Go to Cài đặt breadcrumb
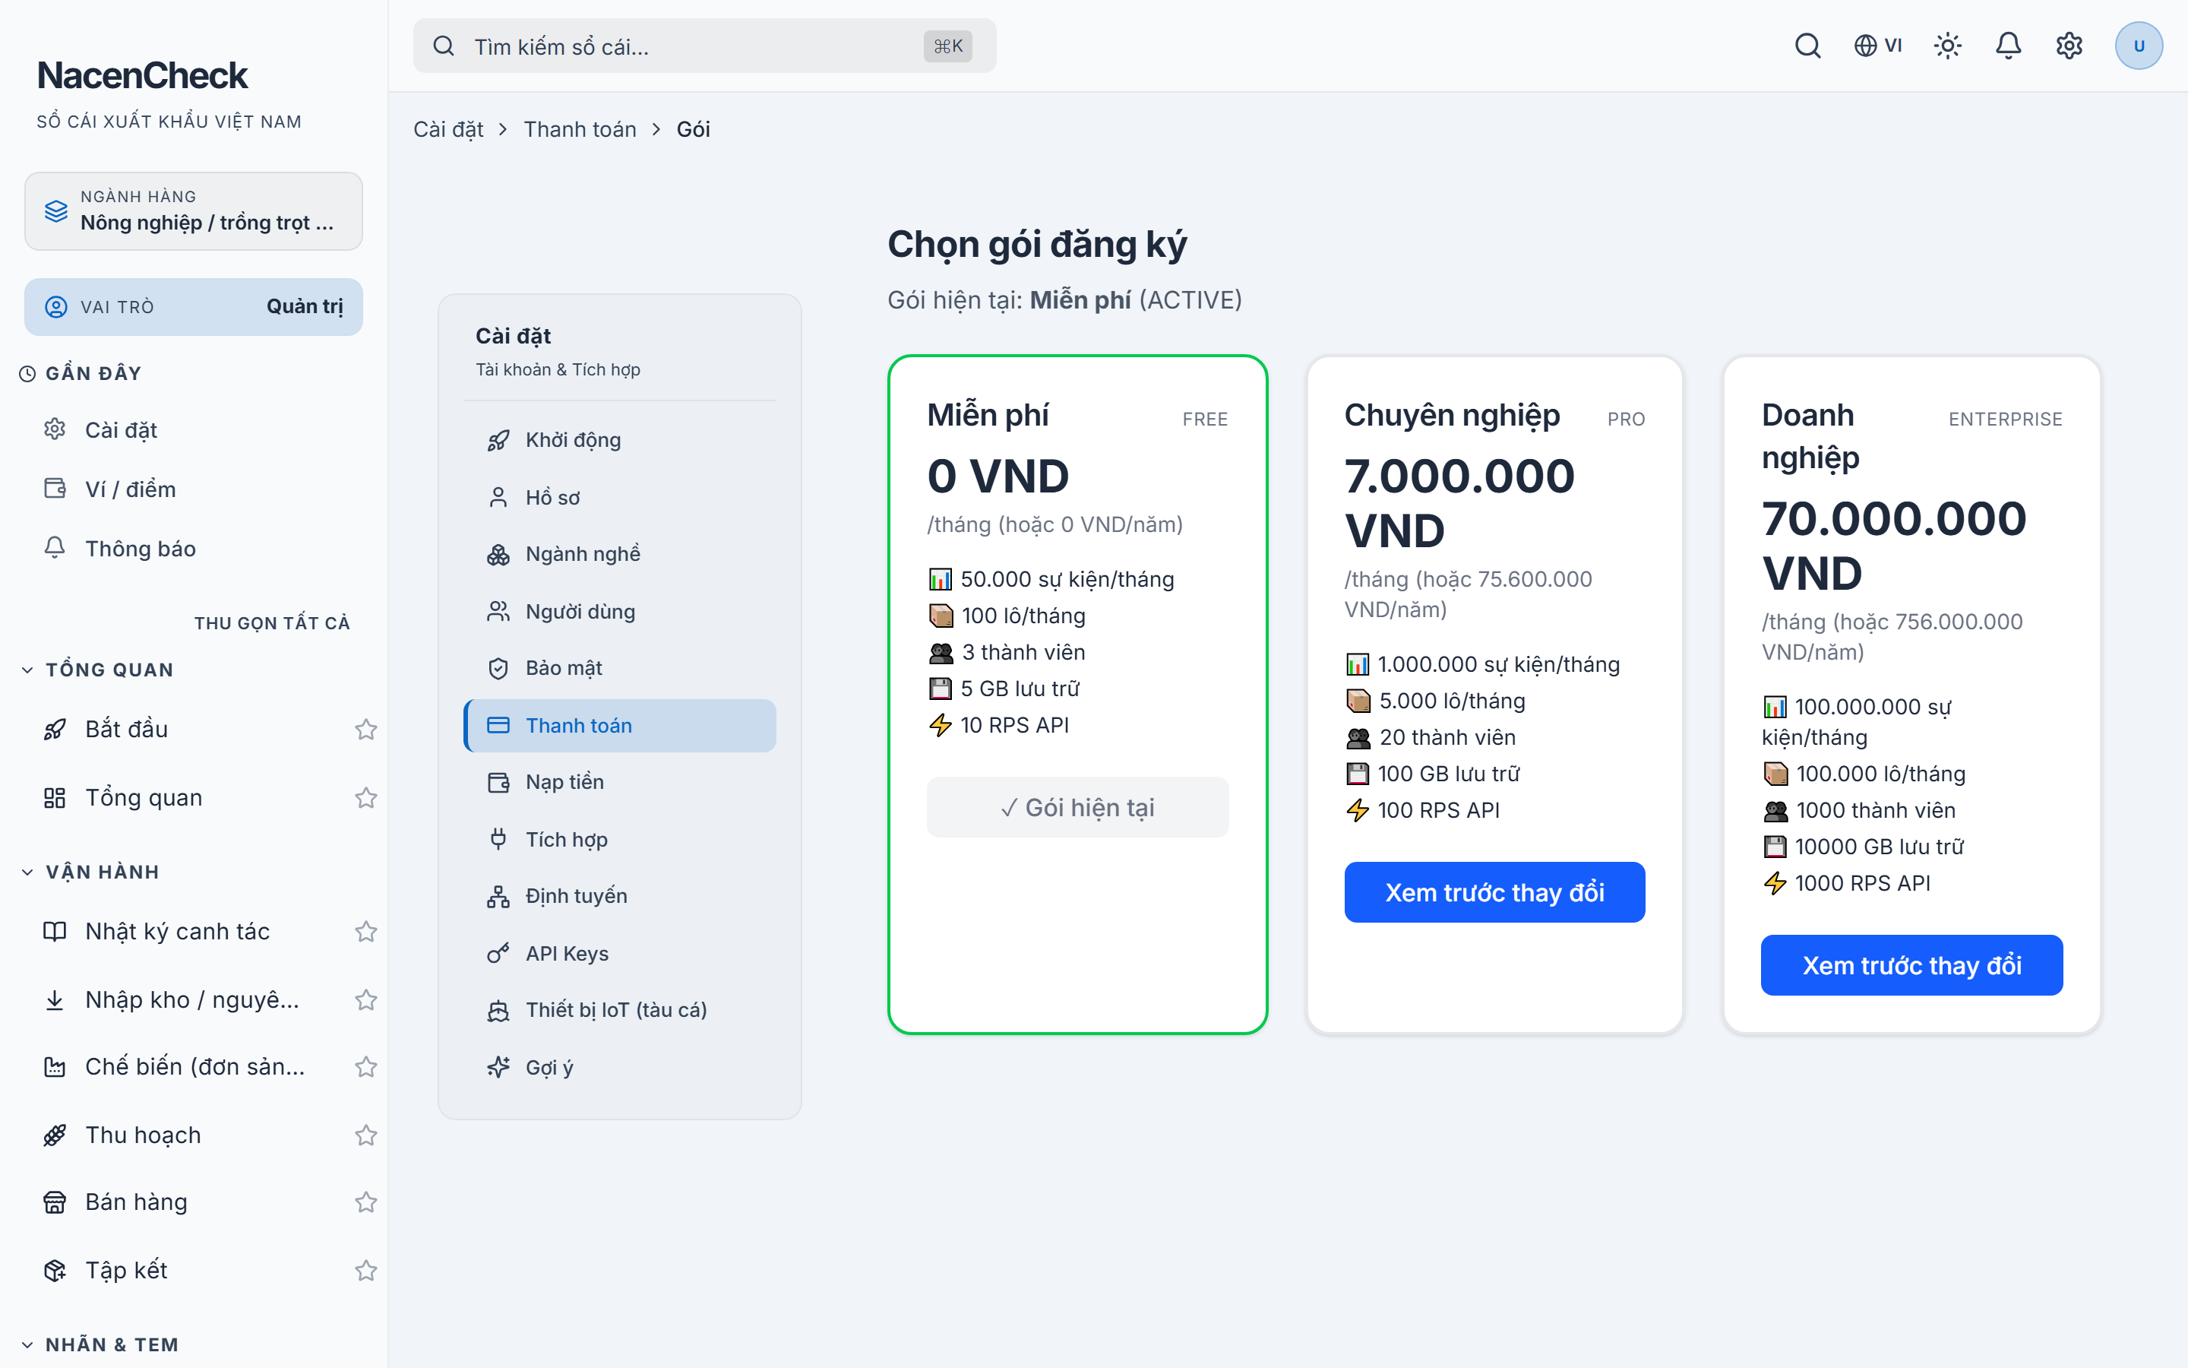The width and height of the screenshot is (2188, 1368). click(x=447, y=129)
